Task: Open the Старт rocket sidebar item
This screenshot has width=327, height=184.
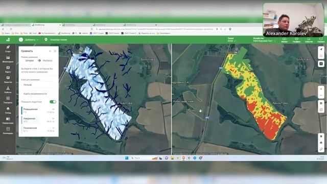Action: coord(8,49)
